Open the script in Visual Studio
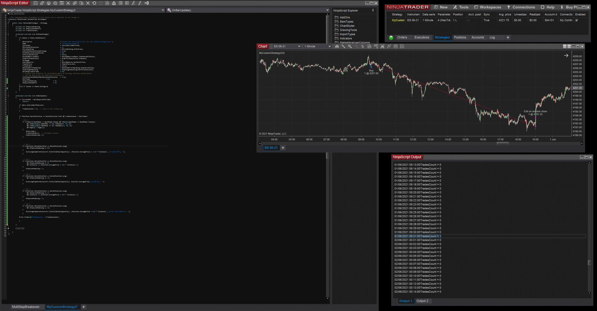597x311 pixels. pyautogui.click(x=146, y=3)
